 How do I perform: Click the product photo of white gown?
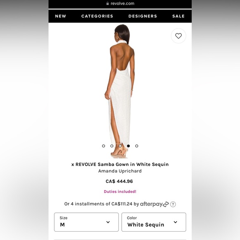(120, 91)
